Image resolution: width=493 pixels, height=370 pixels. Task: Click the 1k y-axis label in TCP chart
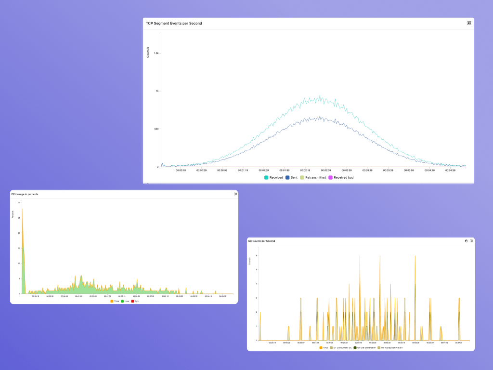(x=157, y=91)
